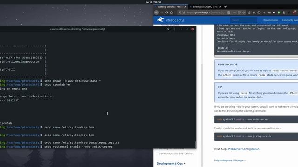The image size is (298, 167).
Task: Click the terminal scrollbar handle
Action: click(x=196, y=145)
